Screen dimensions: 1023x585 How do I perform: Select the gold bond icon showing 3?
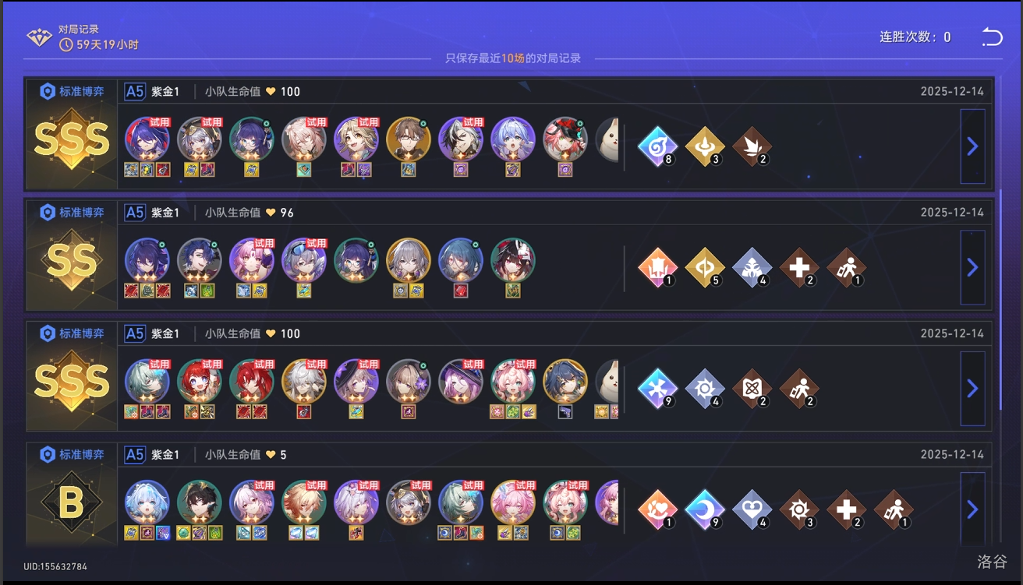click(x=705, y=146)
